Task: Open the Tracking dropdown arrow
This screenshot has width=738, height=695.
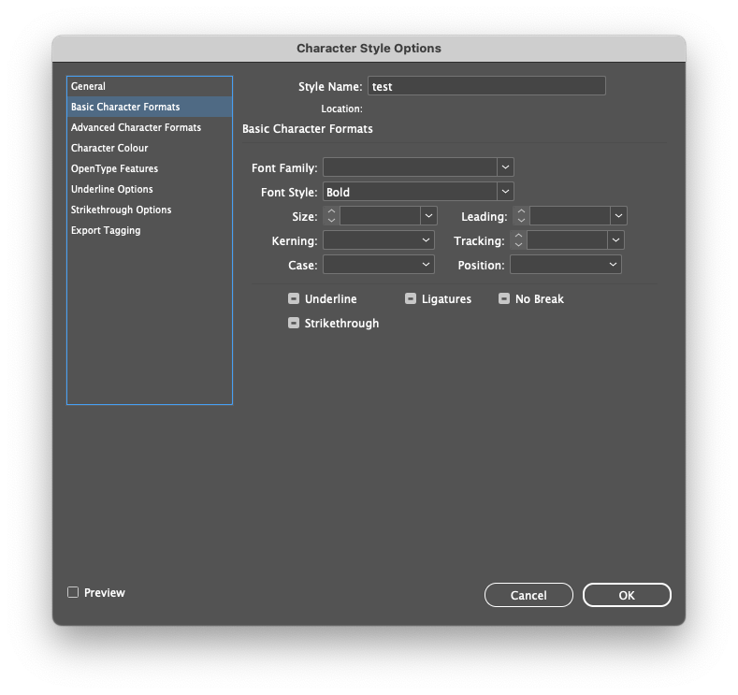Action: pyautogui.click(x=615, y=240)
